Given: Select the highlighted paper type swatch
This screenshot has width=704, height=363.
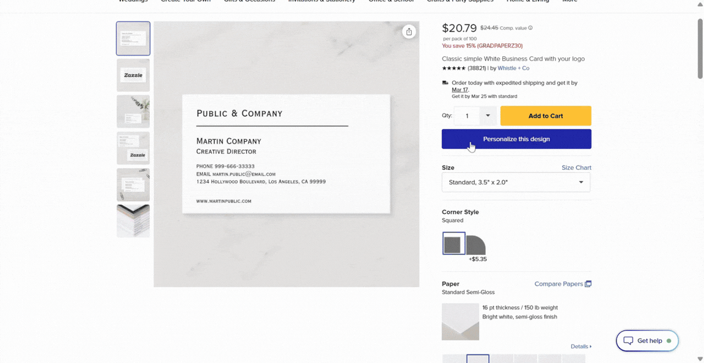Looking at the screenshot, I should coord(477,359).
